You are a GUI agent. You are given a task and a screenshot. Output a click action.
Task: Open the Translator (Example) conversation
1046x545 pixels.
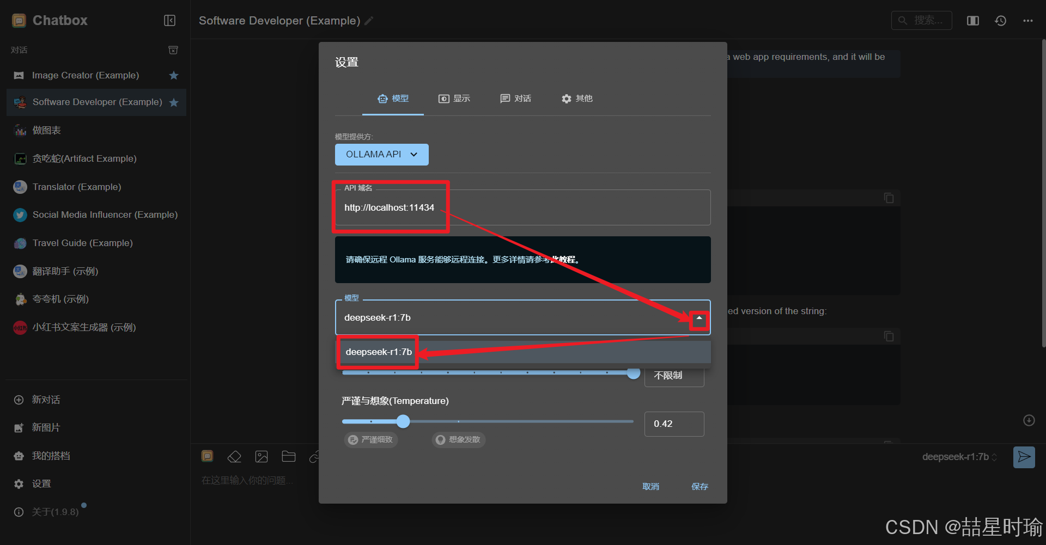96,187
